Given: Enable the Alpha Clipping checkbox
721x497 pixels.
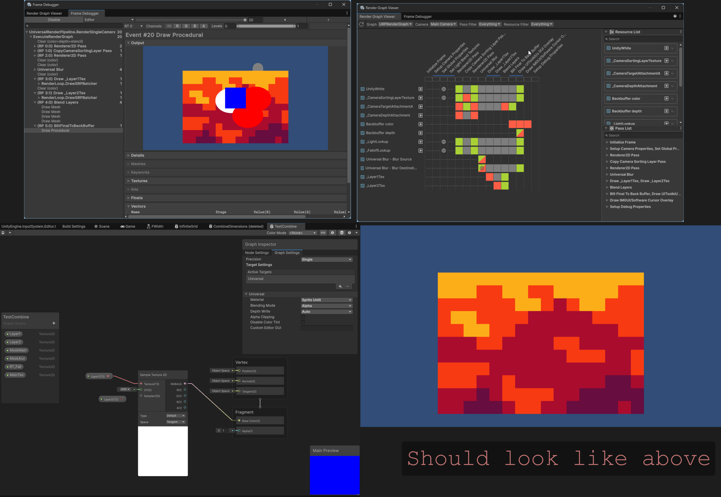Looking at the screenshot, I should tap(303, 317).
